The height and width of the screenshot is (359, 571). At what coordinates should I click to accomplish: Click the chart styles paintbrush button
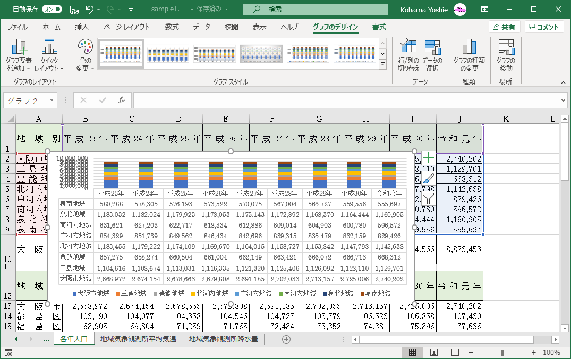pos(428,178)
